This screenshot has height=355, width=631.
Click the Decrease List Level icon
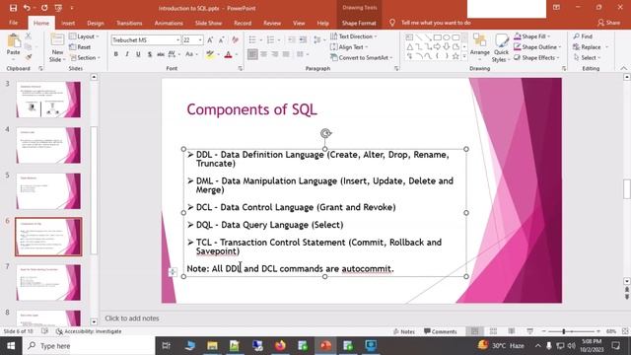point(292,39)
